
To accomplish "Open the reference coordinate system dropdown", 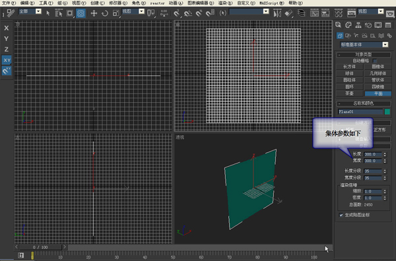I will click(x=141, y=11).
